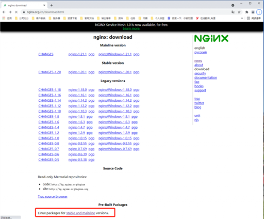Open the translate page icon
Screen dimensions: 264x219
pyautogui.click(x=233, y=12)
